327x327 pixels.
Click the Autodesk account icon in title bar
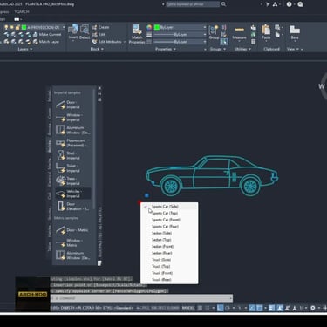(x=275, y=4)
